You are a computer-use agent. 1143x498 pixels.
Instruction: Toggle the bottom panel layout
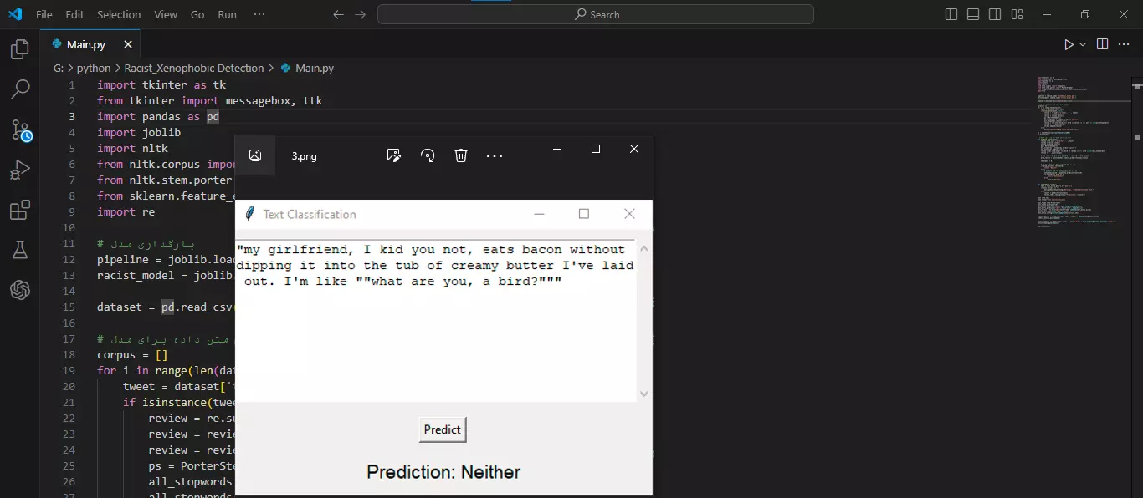point(973,14)
